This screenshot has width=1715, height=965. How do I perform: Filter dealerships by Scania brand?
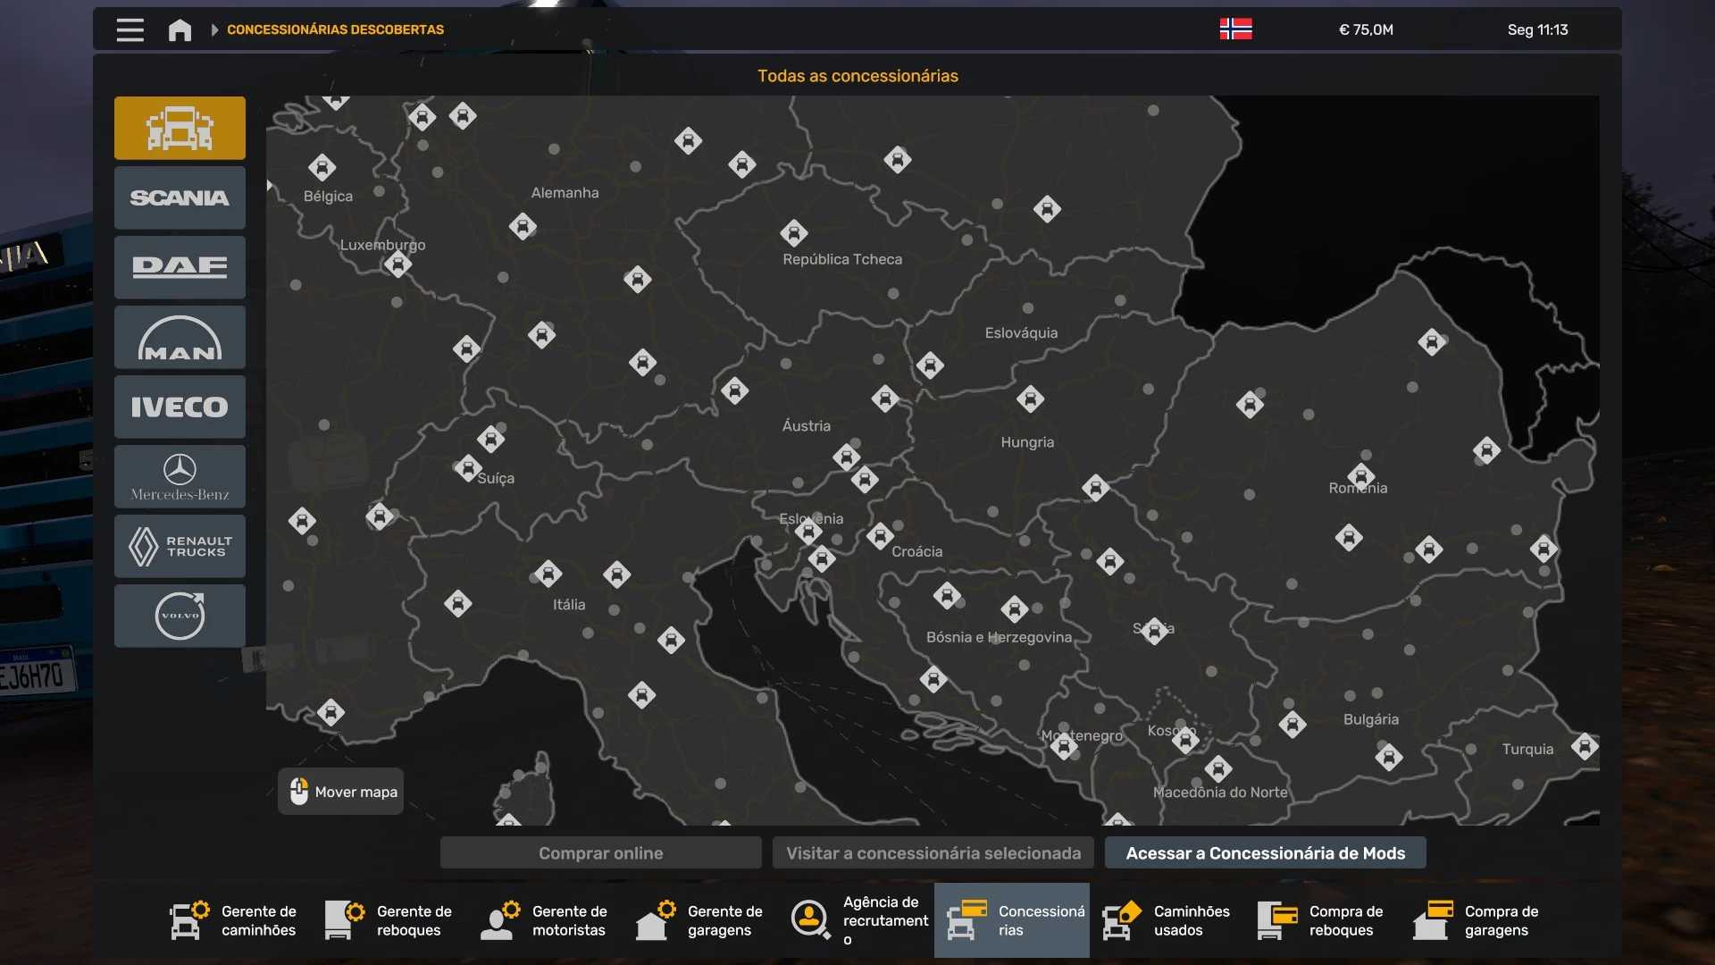tap(180, 197)
